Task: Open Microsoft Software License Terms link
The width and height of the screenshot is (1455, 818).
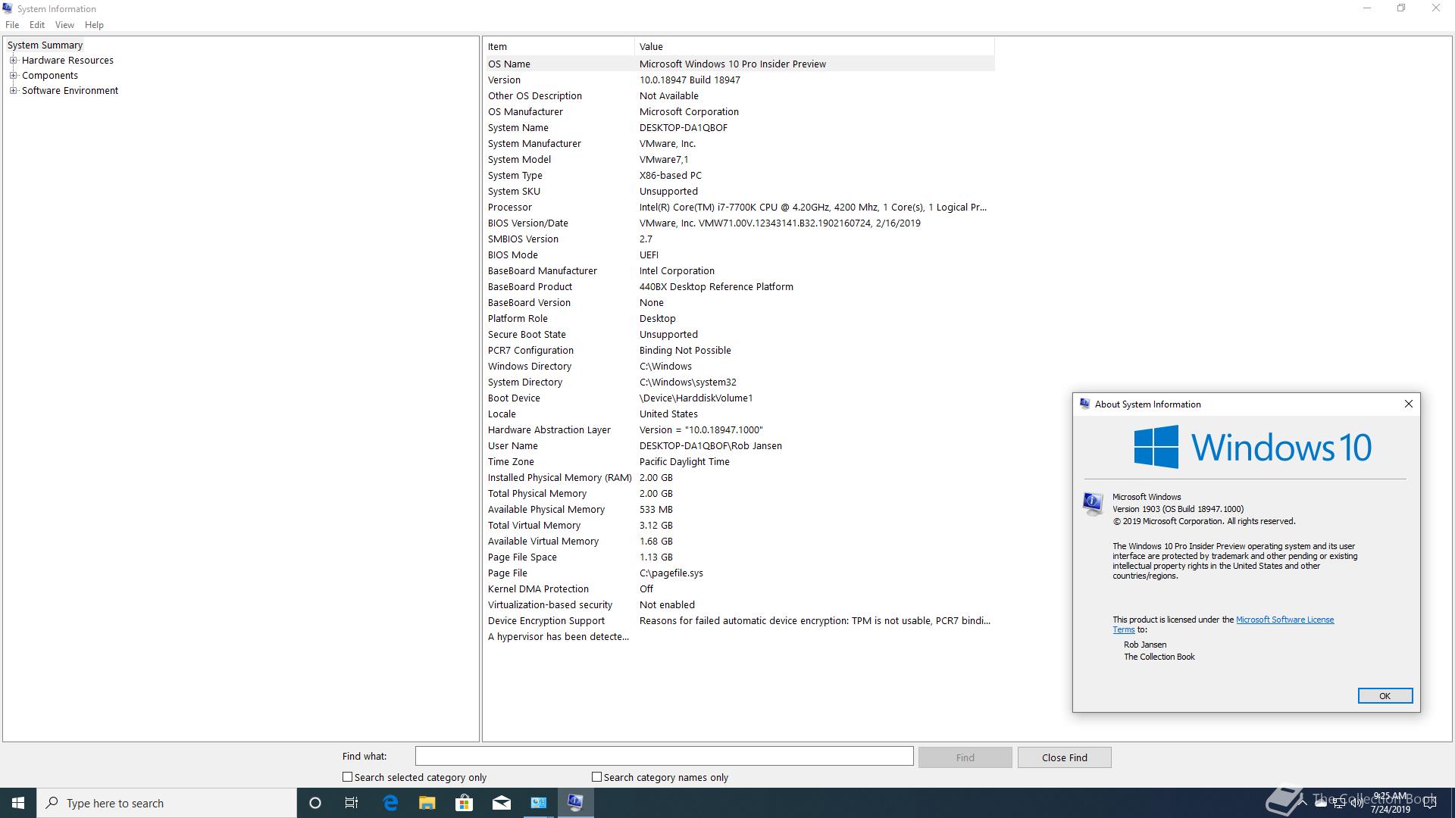Action: point(1284,620)
